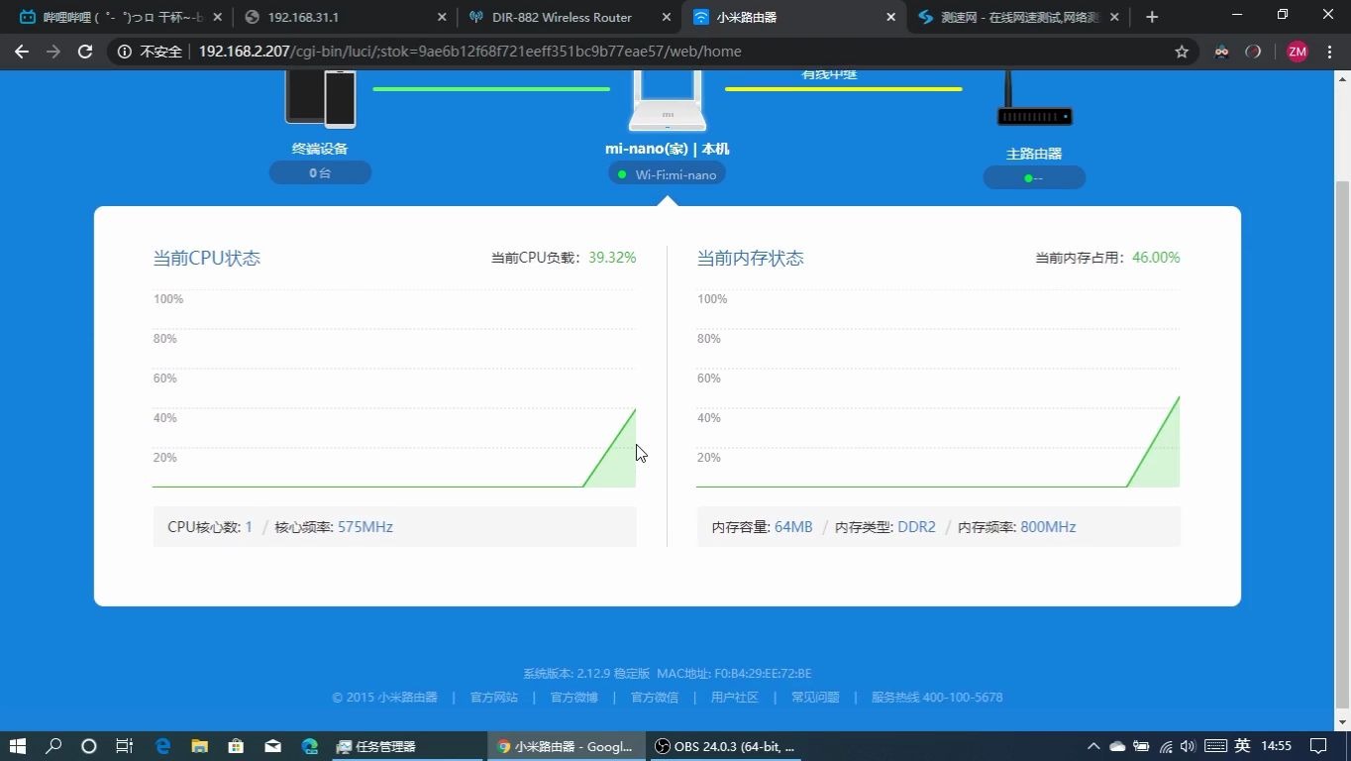Click the core frequency 575MHz value
Viewport: 1351px width, 761px height.
point(365,527)
